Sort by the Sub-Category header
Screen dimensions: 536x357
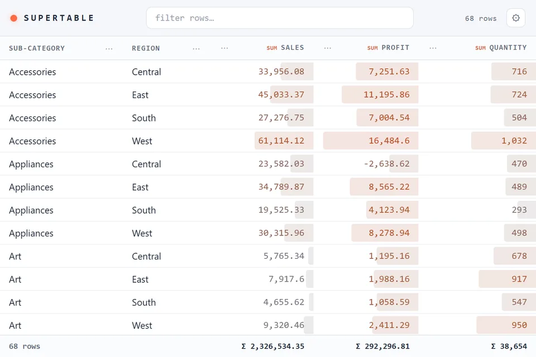37,48
